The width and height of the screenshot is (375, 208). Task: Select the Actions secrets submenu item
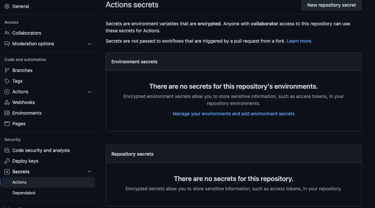48,182
